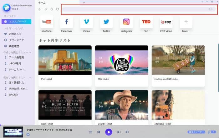Viewport: 219px width, 138px height.
Task: Click the now-playing title 僕のヒーローアカデミア
Action: pos(50,130)
